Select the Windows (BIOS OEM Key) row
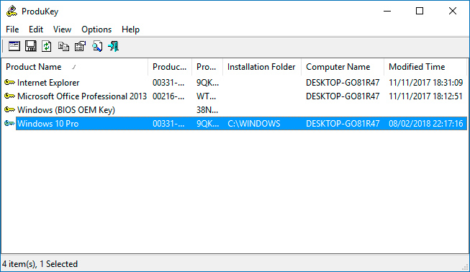 [x=234, y=110]
